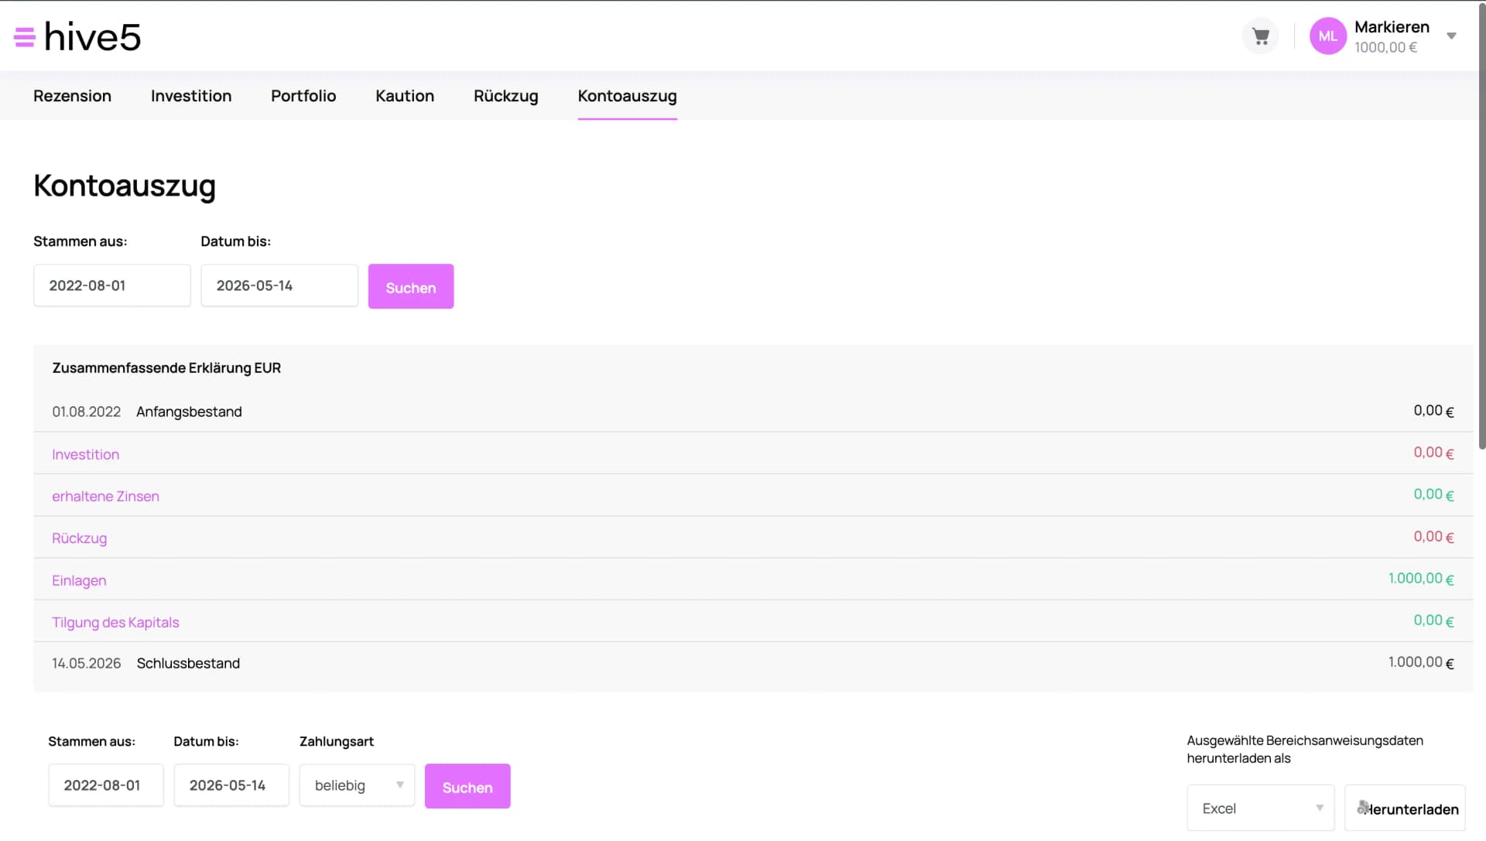Open the Investition summary link

(86, 455)
